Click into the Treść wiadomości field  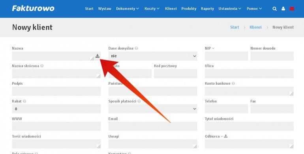pos(56,144)
